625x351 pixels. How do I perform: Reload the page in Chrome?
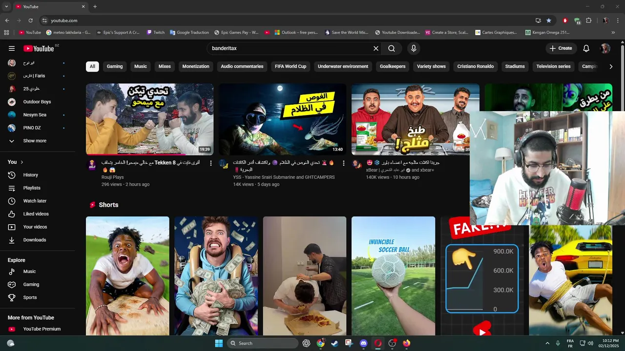pos(30,20)
